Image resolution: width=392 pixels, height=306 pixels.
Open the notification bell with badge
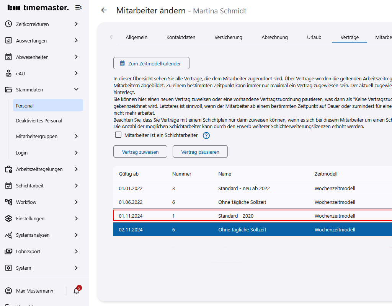(x=77, y=291)
